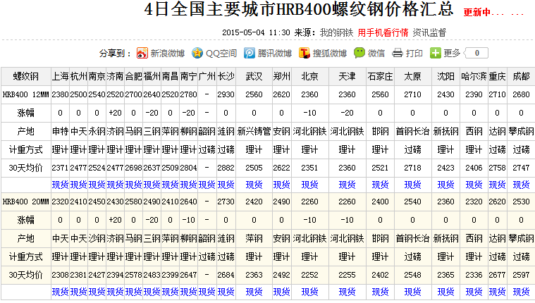Click the 2015-05-04 11:30 timestamp

tap(256, 32)
